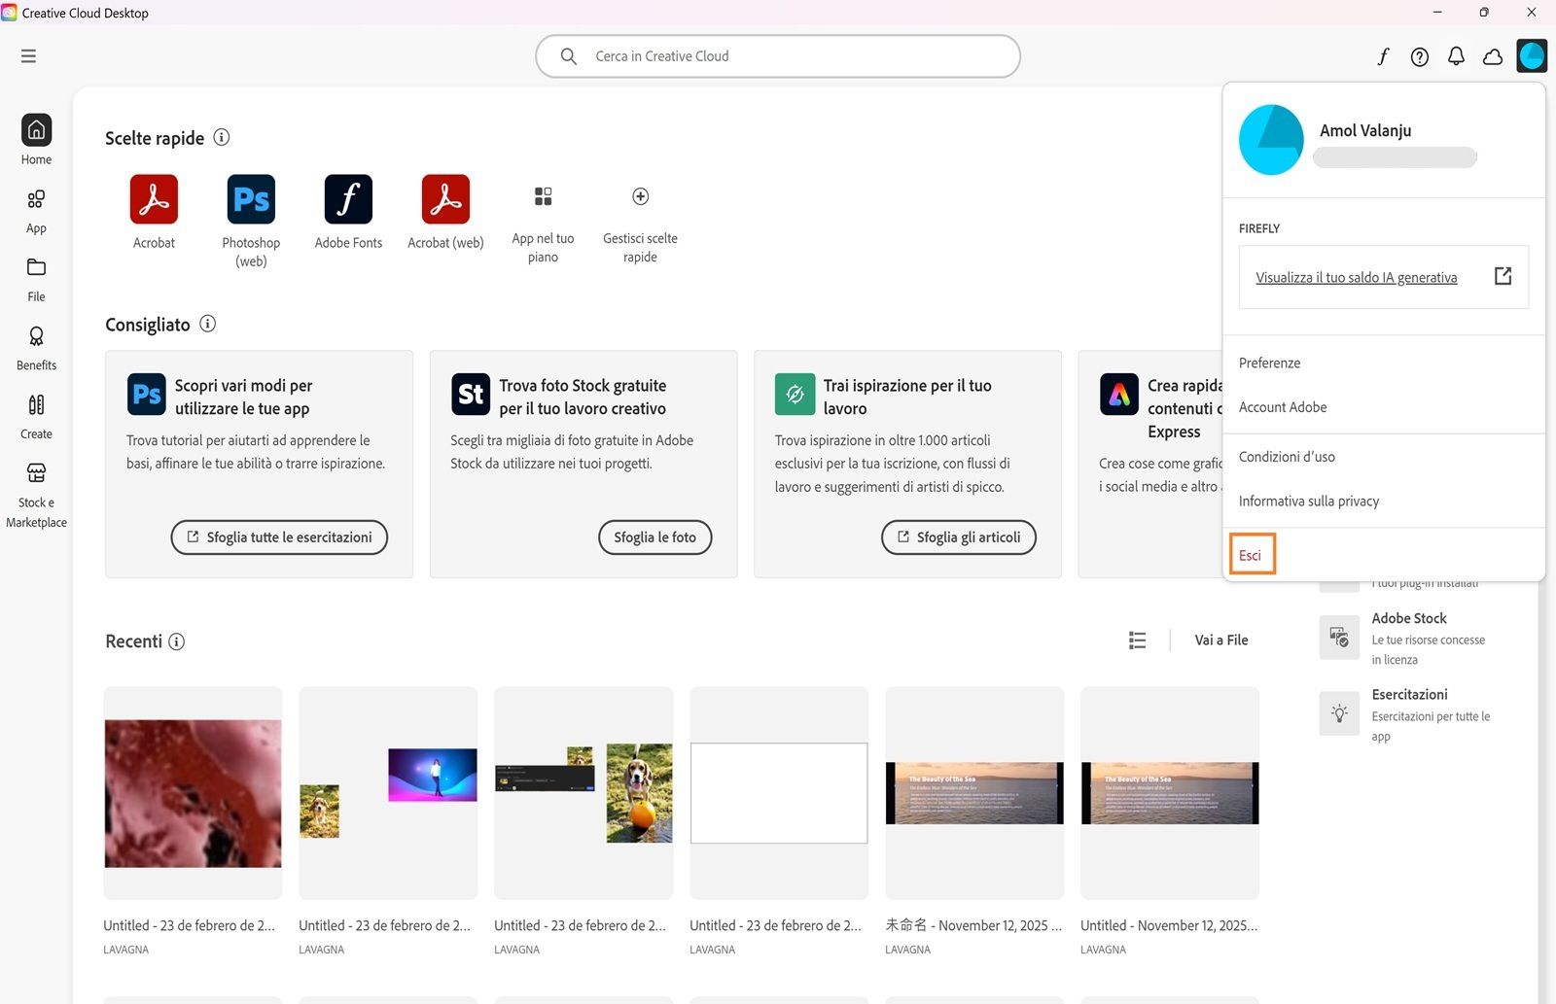Click Sfoglia gli articoli button
Viewport: 1556px width, 1004px height.
coord(959,537)
